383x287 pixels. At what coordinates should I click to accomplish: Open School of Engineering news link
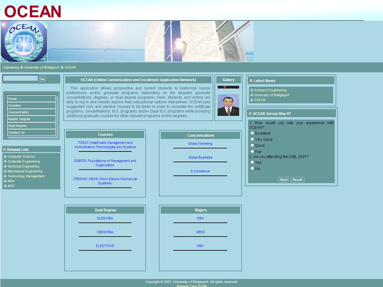pos(270,90)
